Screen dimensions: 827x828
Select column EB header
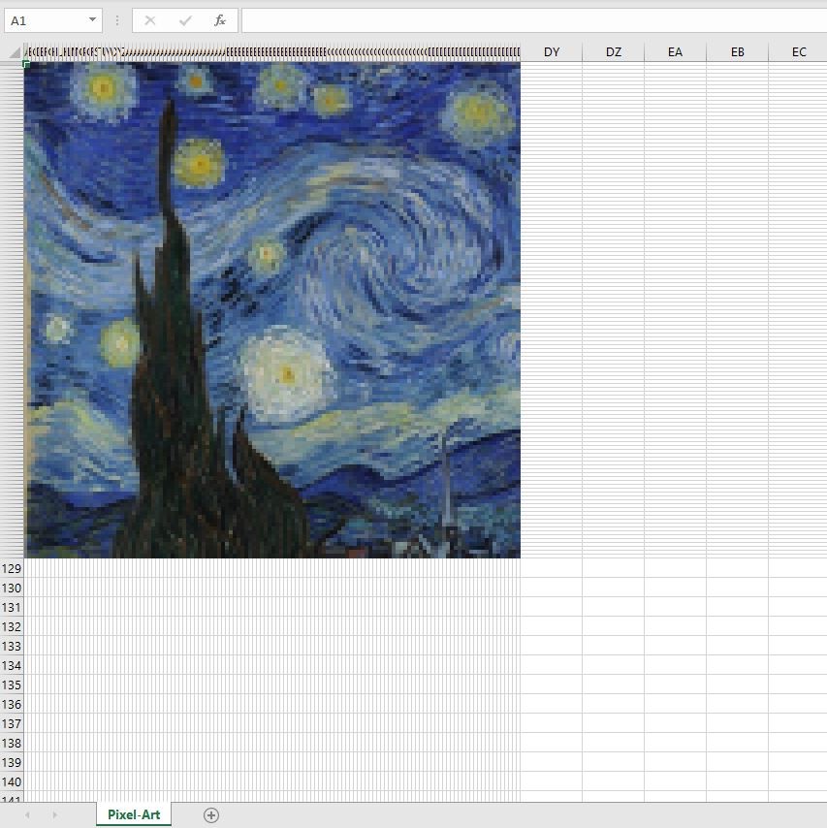737,52
